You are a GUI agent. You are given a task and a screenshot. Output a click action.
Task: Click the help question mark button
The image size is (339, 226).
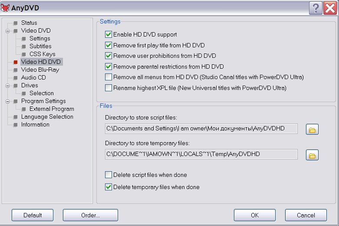[x=316, y=7]
